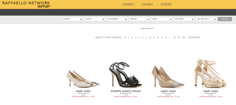The width and height of the screenshot is (236, 105).
Task: Go to results page 8
Action: pos(150,37)
